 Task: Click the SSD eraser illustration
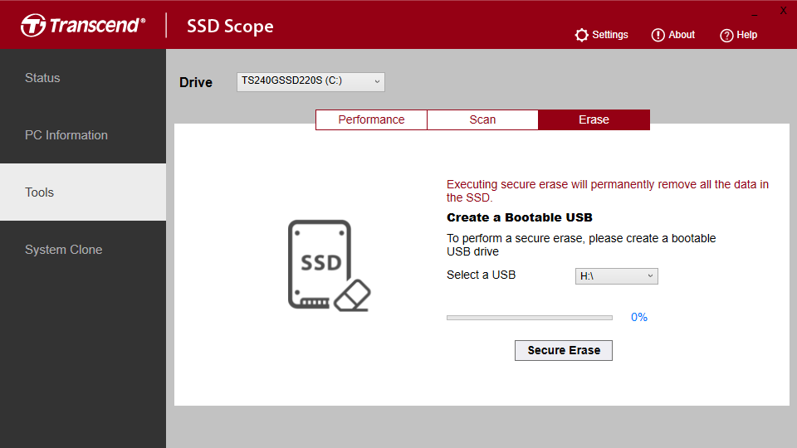click(x=329, y=265)
